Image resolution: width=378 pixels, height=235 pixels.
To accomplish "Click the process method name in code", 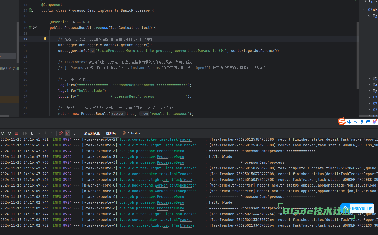I will click(101, 28).
